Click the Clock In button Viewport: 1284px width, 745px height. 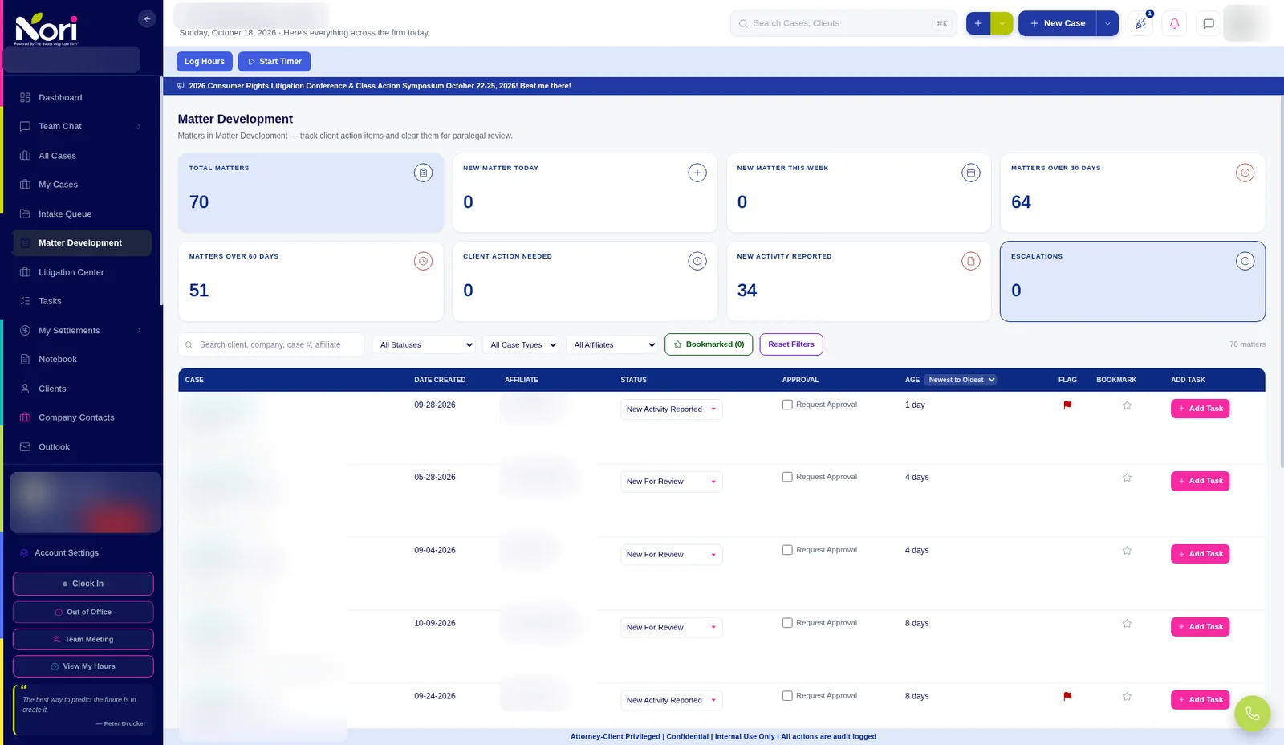click(83, 584)
